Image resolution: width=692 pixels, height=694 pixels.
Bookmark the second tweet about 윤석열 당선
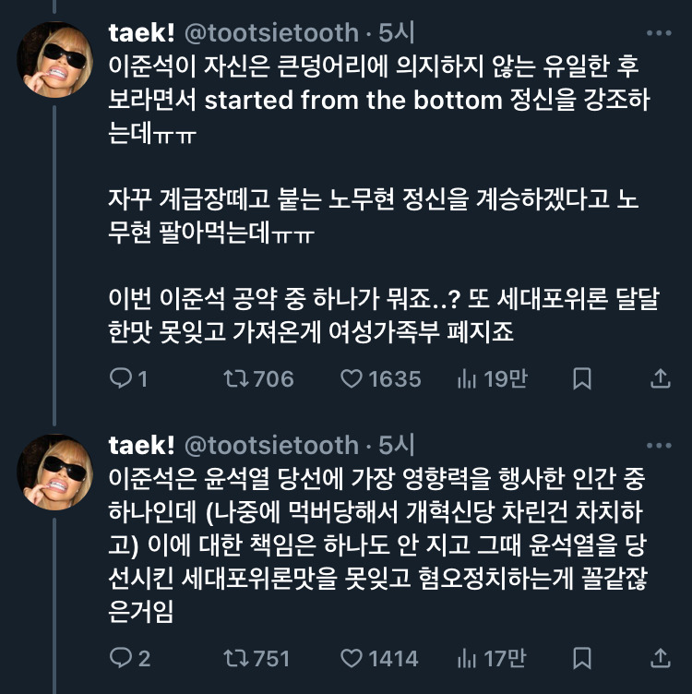[582, 658]
